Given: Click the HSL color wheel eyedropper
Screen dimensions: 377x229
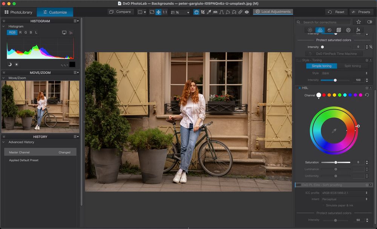Looking at the screenshot, I should (x=334, y=131).
